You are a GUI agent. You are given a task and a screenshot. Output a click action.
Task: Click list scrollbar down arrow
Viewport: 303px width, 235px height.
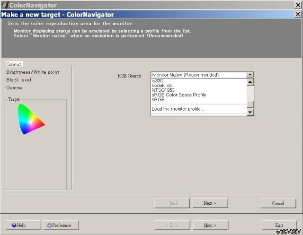[x=250, y=112]
